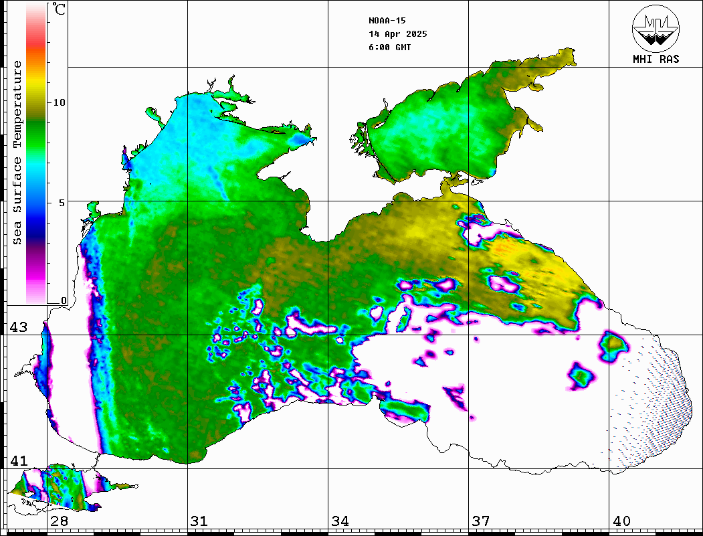Screen dimensions: 703x536
Task: Click longitude label '34'
Action: tap(340, 521)
